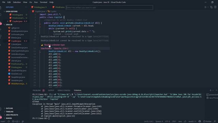The image size is (218, 123).
Task: Click the lightbulb icon in hover popup
Action: [x=42, y=45]
